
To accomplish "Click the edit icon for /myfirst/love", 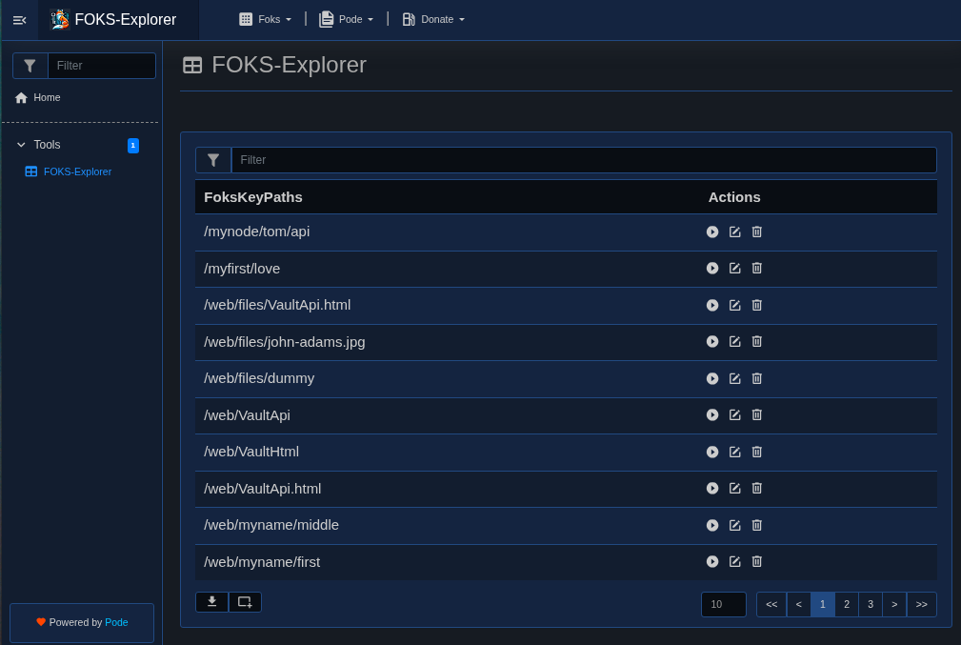I will point(734,269).
